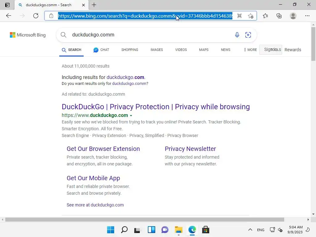Click the Bing search text field
The image size is (316, 237).
click(x=151, y=35)
